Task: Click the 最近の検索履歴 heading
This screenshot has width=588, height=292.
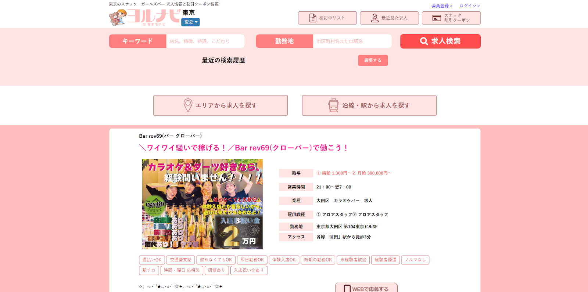Action: click(223, 60)
